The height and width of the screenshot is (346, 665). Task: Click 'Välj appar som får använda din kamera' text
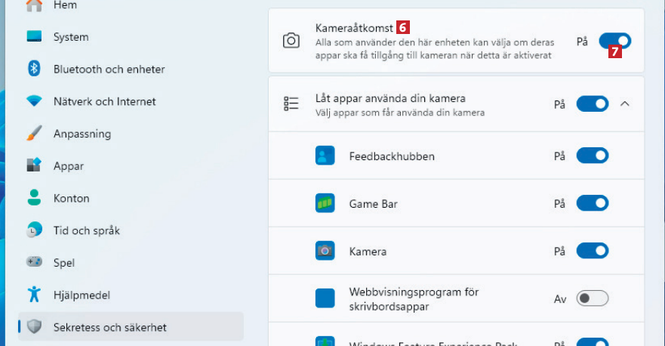click(400, 113)
